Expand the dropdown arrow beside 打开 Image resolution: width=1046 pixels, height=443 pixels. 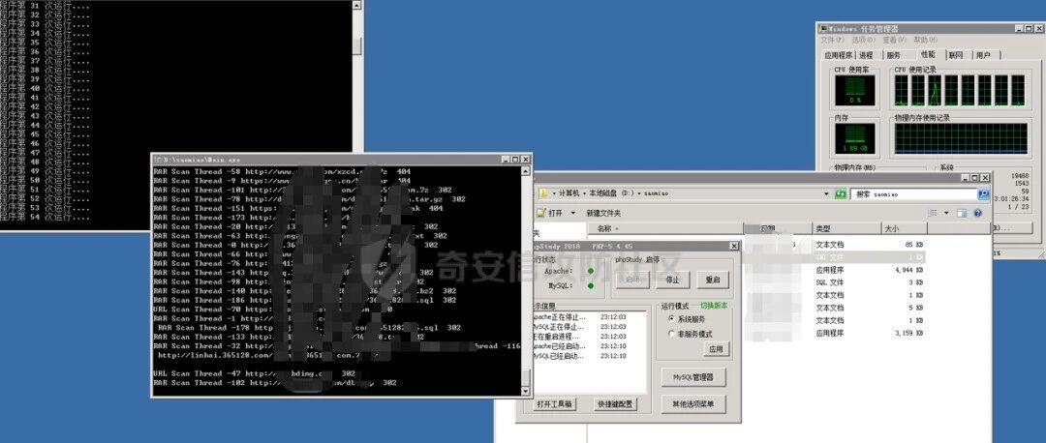coord(573,213)
